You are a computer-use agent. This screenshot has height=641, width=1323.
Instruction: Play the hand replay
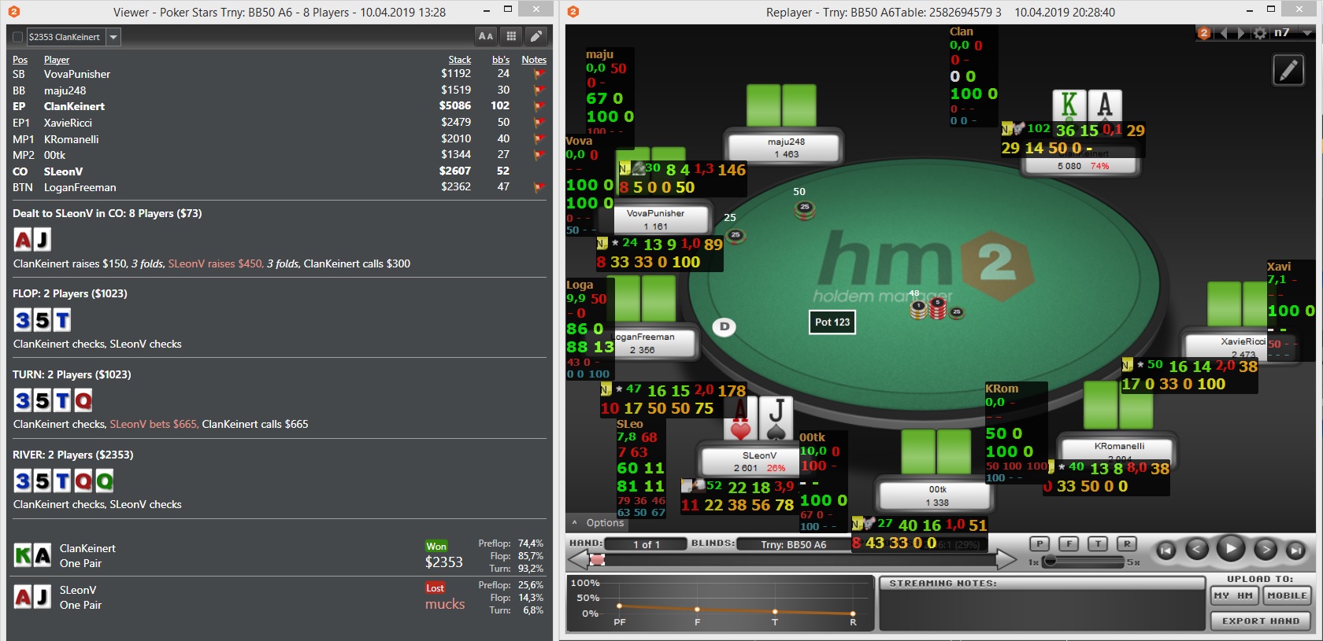point(1231,548)
